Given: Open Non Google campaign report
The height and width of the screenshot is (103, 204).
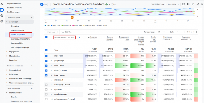Looking at the screenshot, I should click(20, 48).
